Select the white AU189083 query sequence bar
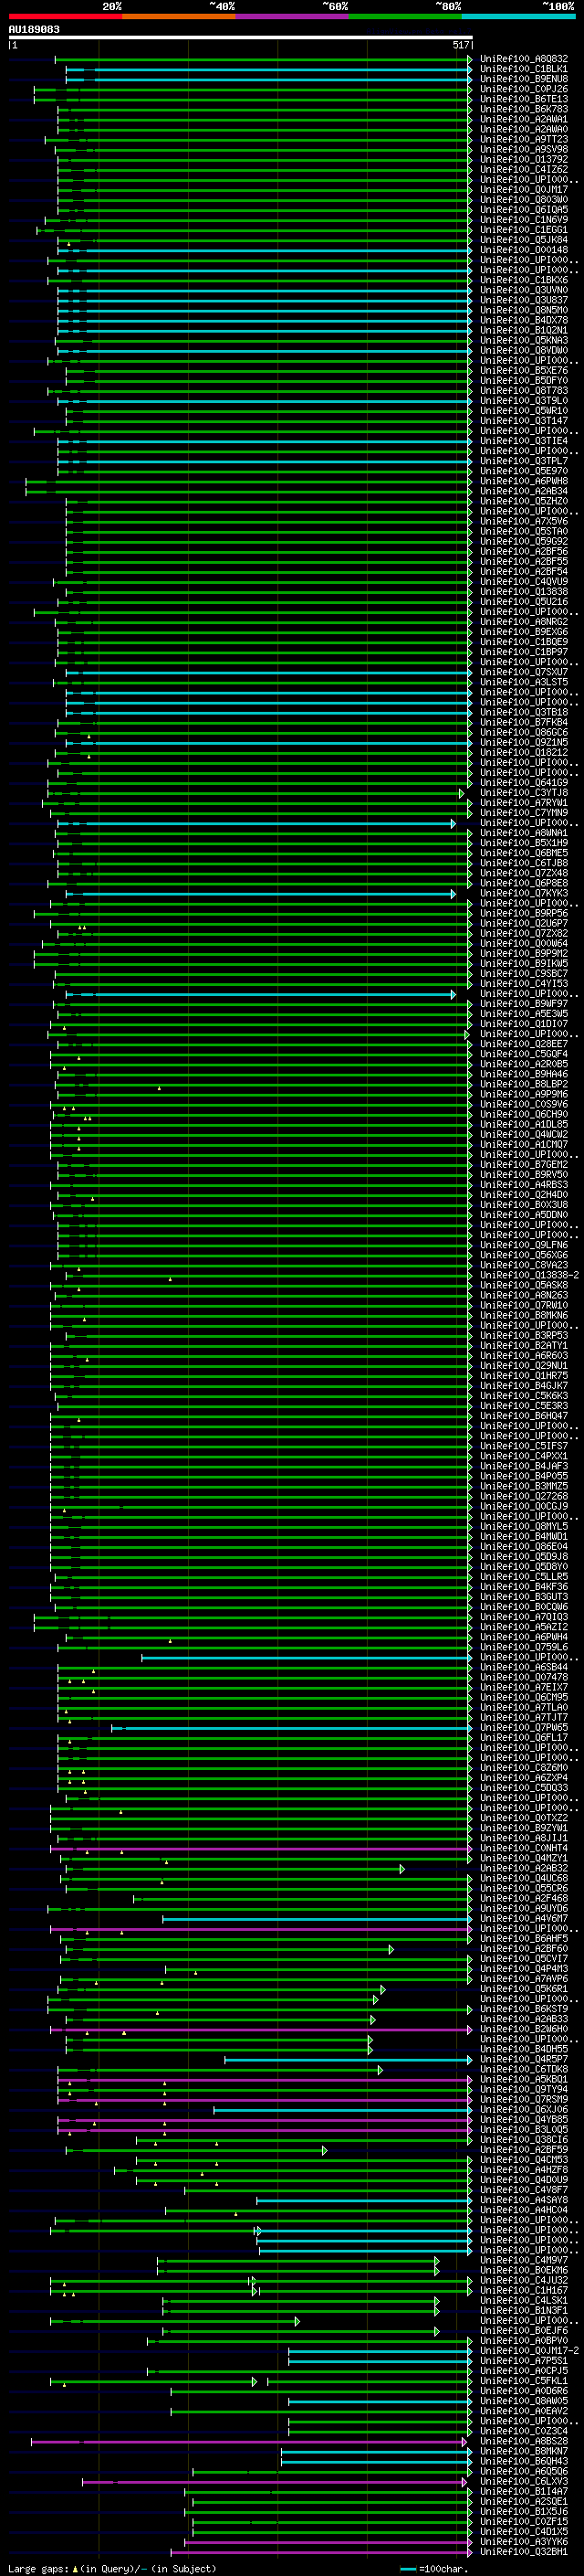This screenshot has height=2576, width=584. (241, 37)
